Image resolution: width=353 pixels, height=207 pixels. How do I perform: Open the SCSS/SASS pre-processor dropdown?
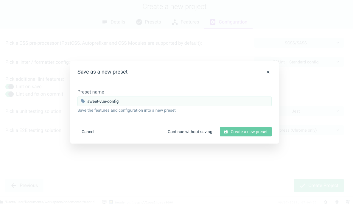tap(299, 43)
